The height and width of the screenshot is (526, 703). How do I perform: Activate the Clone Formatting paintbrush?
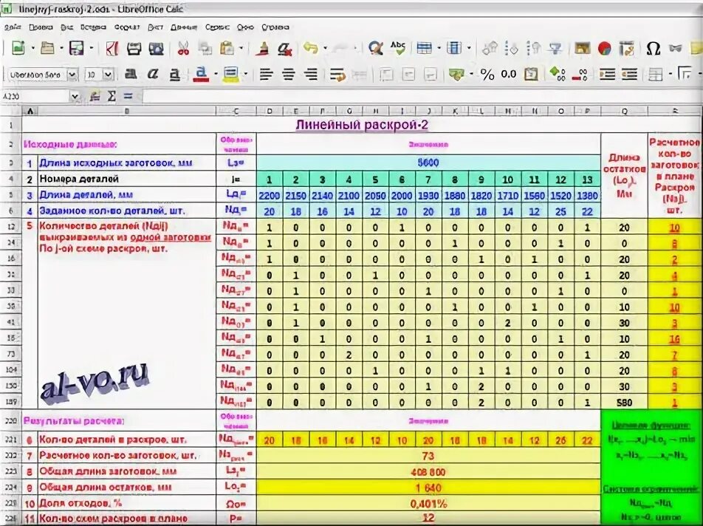263,48
